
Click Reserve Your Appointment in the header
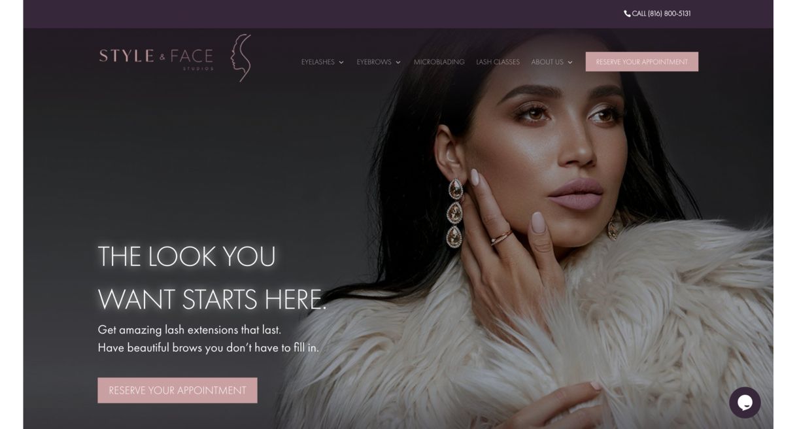coord(641,61)
